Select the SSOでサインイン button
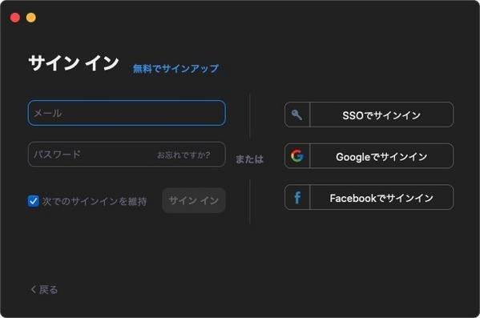Image resolution: width=480 pixels, height=318 pixels. pos(369,115)
